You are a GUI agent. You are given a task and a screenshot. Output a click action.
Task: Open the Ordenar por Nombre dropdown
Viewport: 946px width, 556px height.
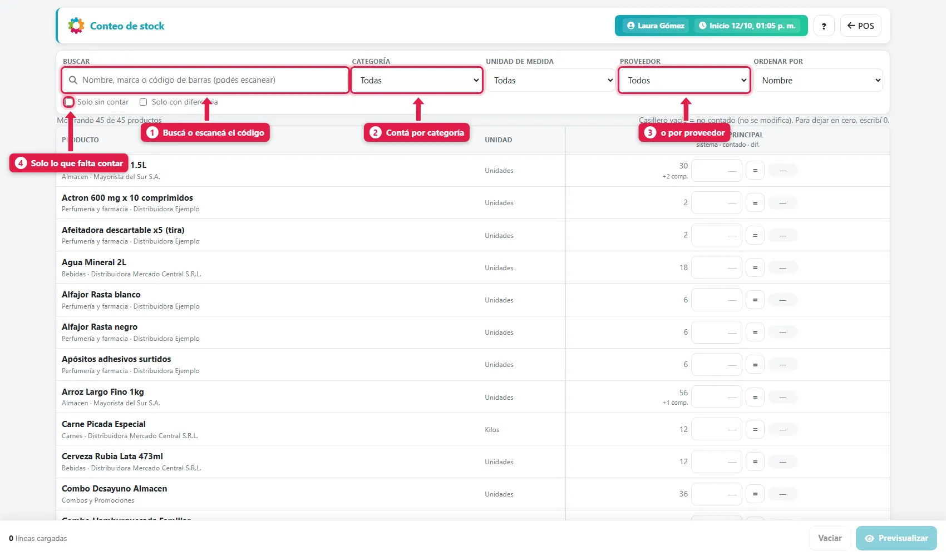818,80
